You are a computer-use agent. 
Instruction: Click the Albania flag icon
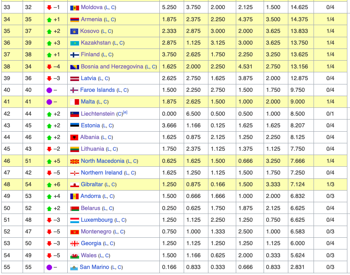click(x=74, y=137)
